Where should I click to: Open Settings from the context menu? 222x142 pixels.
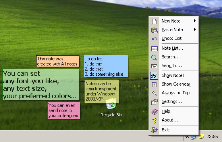point(172,101)
